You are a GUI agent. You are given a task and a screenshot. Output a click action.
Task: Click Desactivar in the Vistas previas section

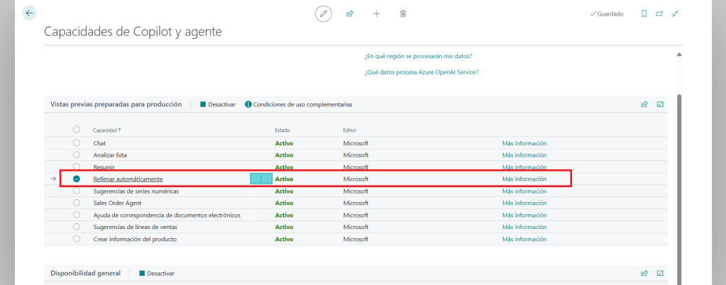point(218,104)
